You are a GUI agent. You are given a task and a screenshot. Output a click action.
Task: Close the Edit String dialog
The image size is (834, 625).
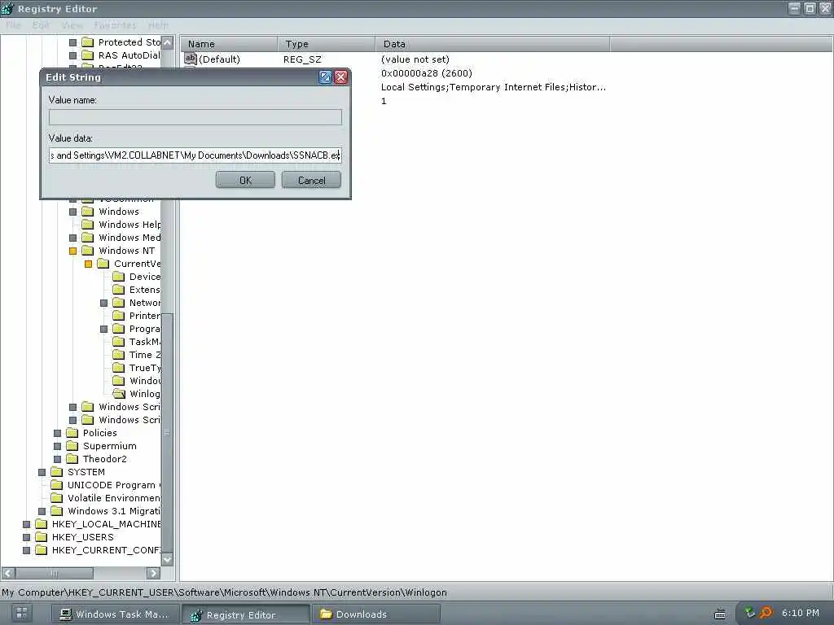(x=341, y=77)
